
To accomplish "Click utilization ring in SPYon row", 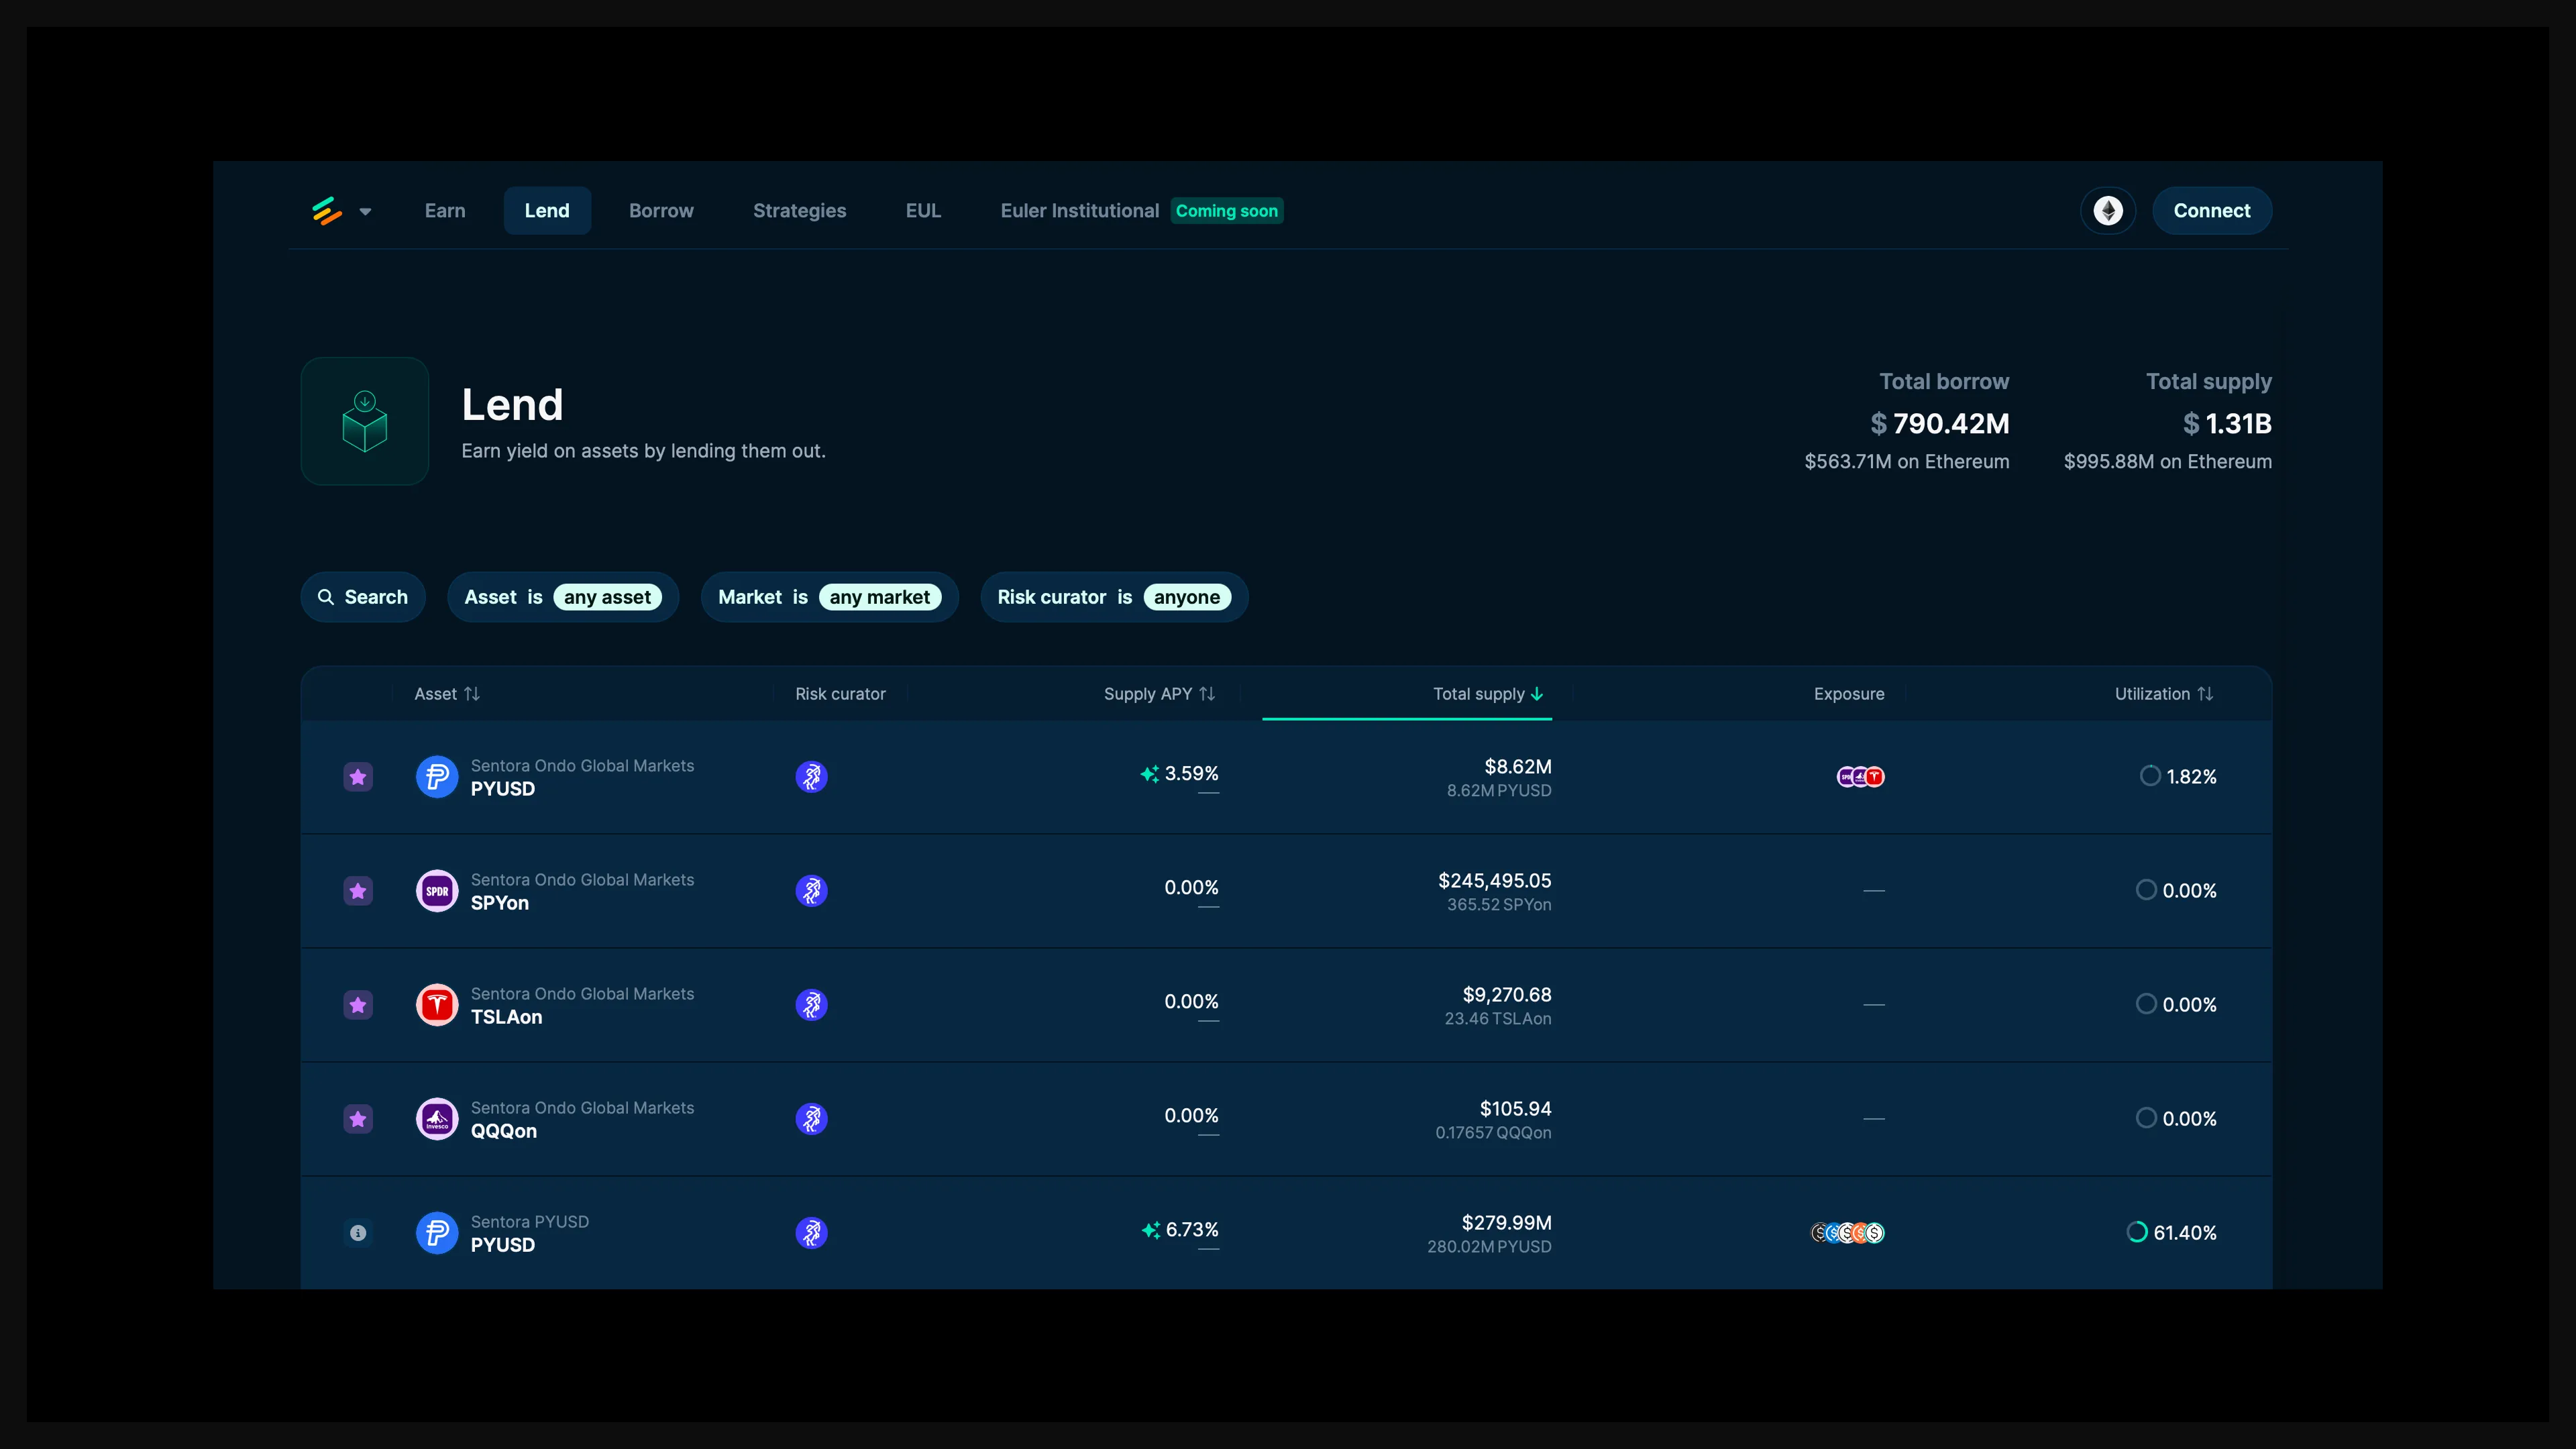I will (x=2146, y=890).
